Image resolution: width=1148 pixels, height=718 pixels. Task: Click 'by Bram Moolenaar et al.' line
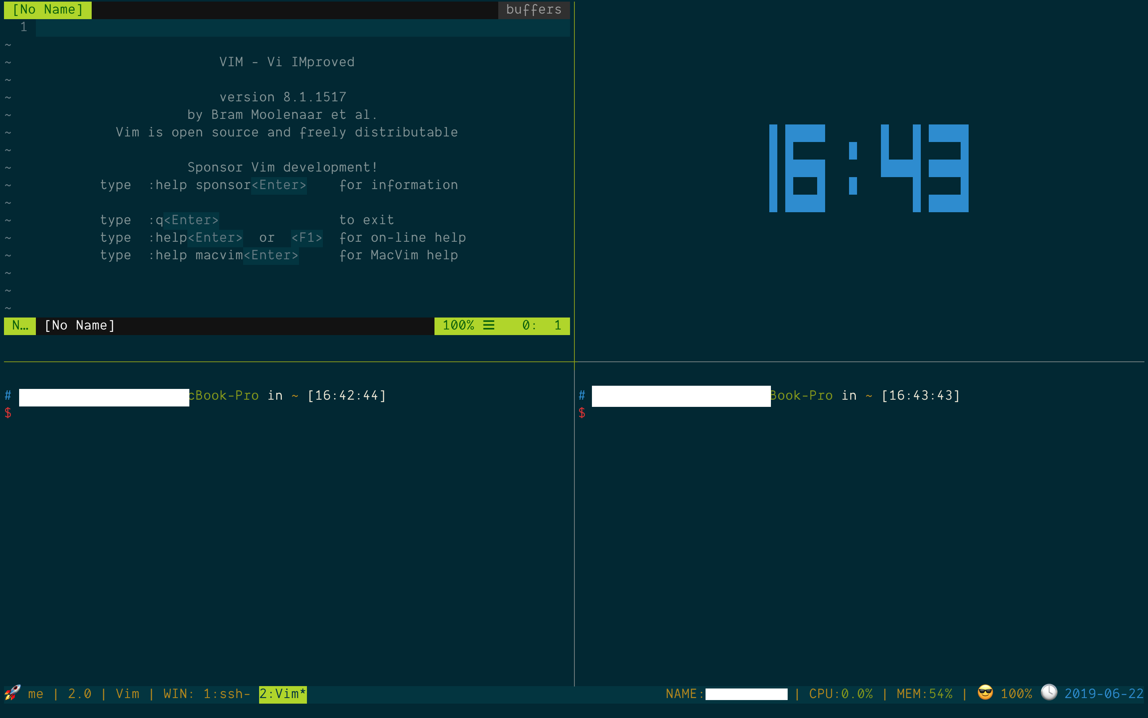[x=282, y=115]
